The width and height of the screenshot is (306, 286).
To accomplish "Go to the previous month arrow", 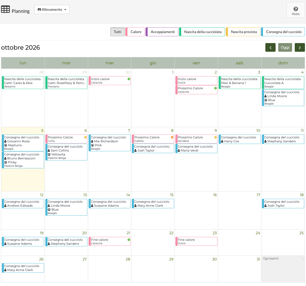I will (270, 48).
